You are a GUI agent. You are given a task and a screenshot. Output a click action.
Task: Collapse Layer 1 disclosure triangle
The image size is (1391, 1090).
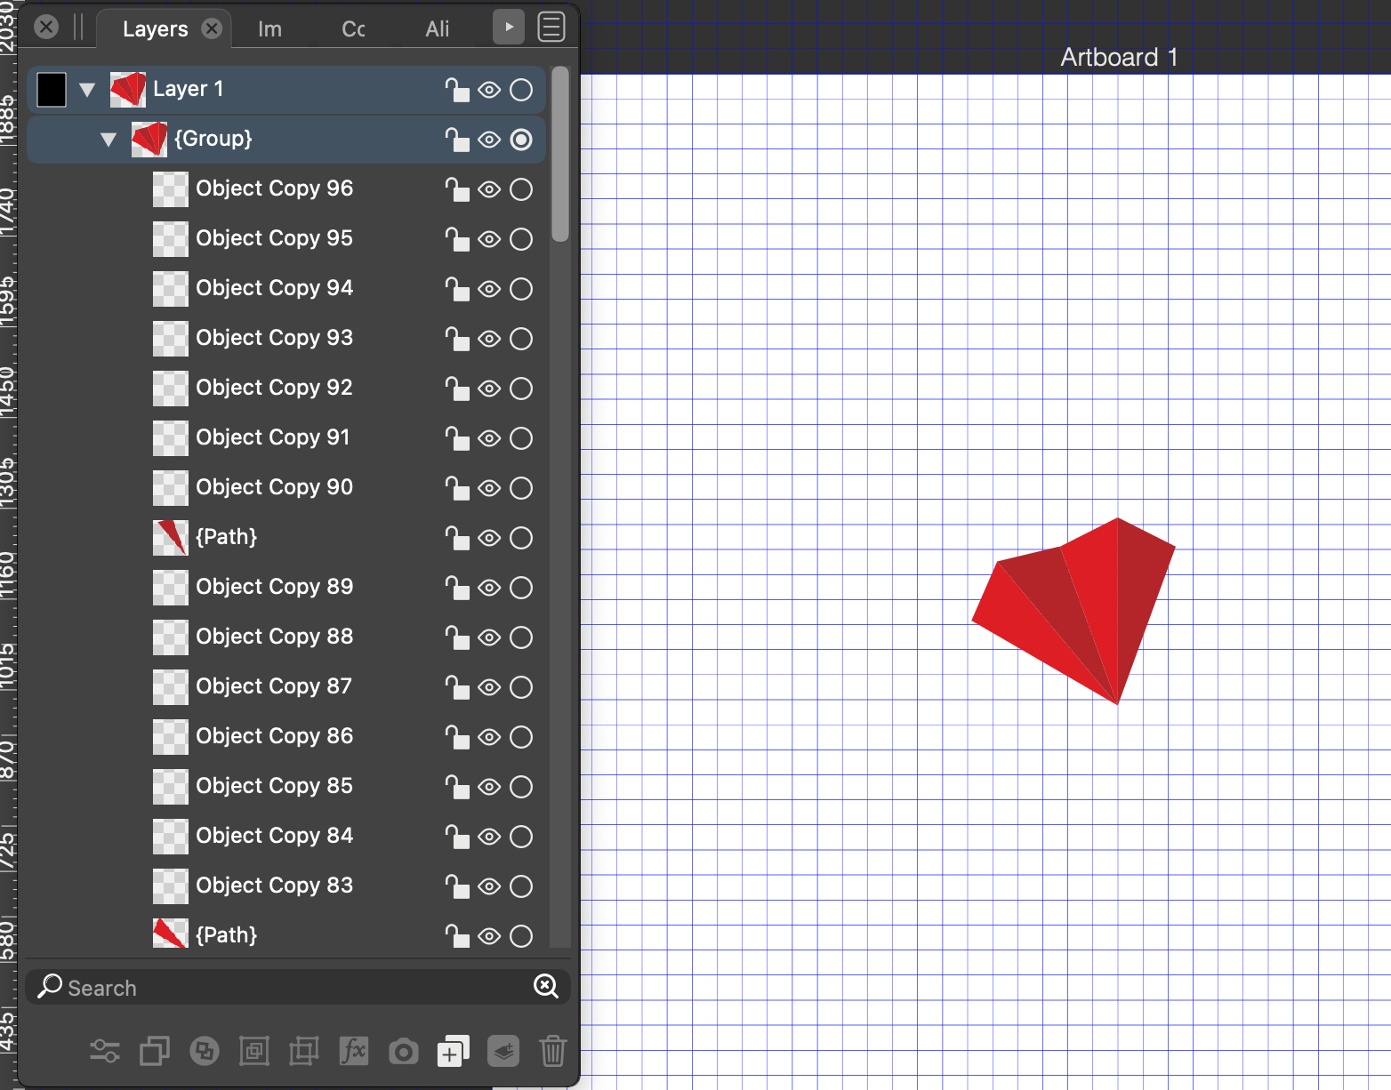pos(87,90)
